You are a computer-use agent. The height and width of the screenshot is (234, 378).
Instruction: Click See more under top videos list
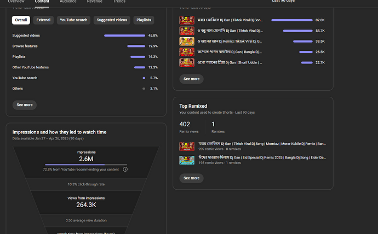(191, 79)
